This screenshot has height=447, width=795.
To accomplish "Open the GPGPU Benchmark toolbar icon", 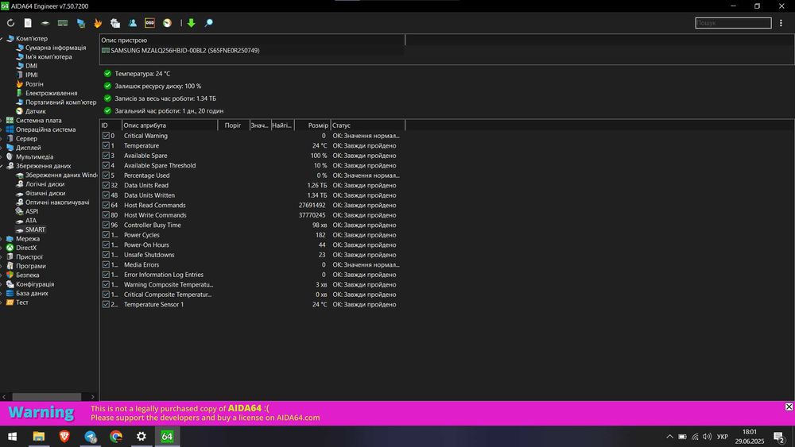I will tap(80, 23).
